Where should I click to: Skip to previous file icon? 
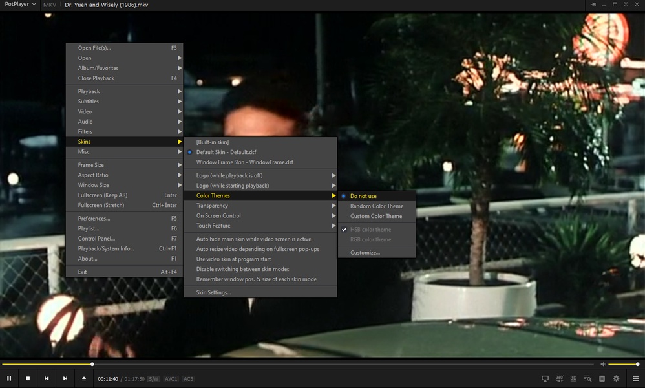(47, 378)
